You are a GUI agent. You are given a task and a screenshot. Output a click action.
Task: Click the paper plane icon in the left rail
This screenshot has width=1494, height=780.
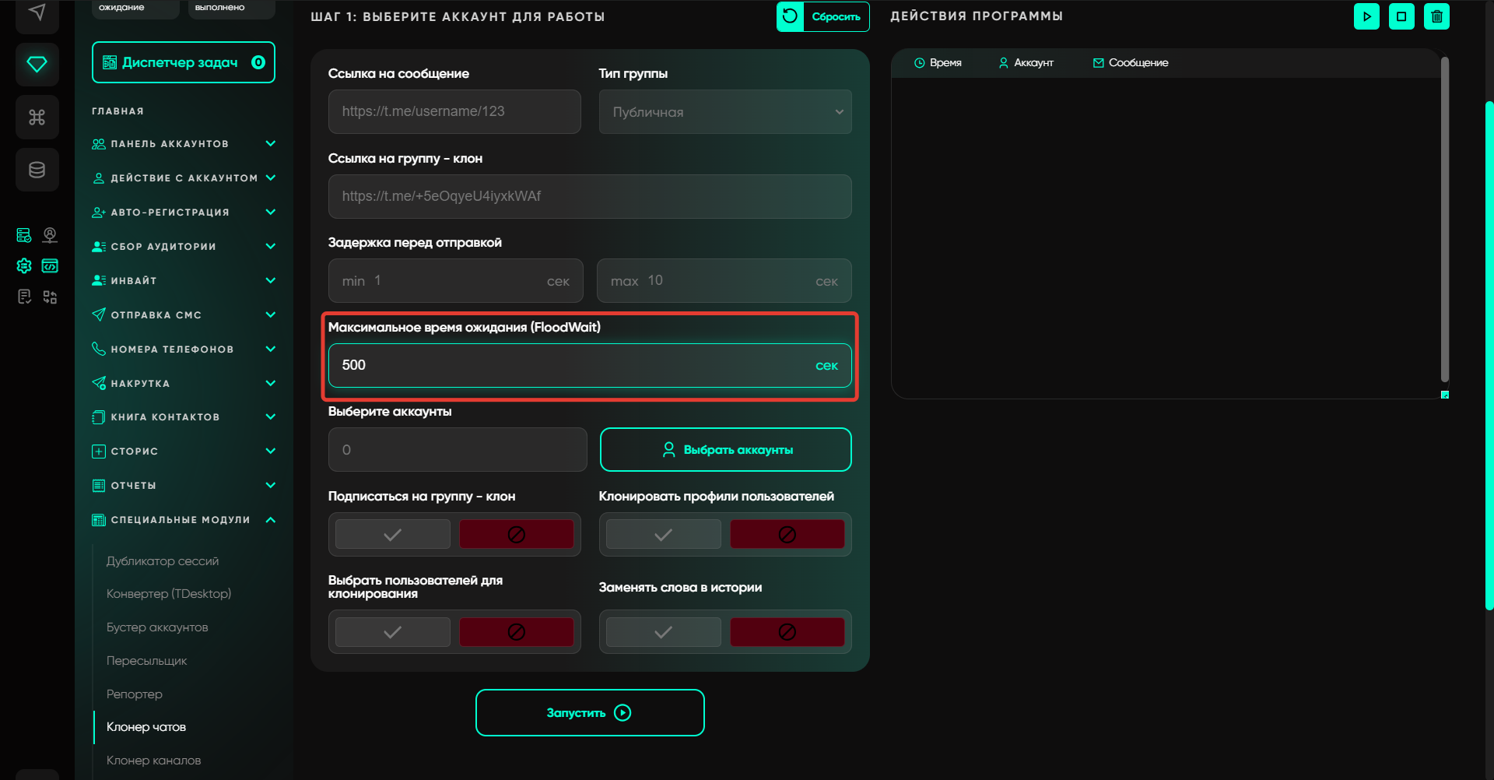click(37, 12)
